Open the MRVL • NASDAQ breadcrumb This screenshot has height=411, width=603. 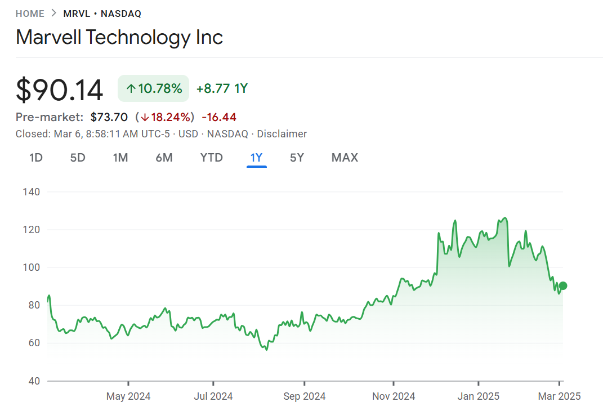click(x=102, y=14)
